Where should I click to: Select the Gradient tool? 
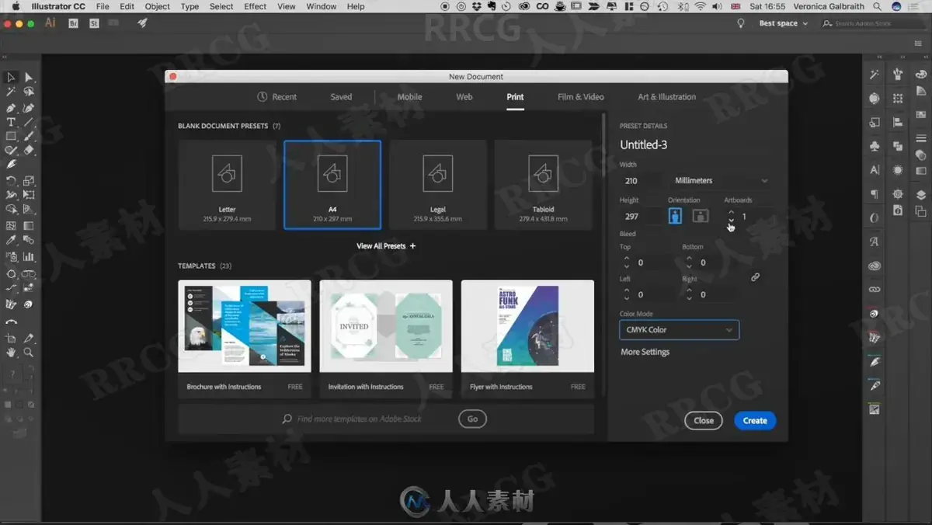(29, 226)
